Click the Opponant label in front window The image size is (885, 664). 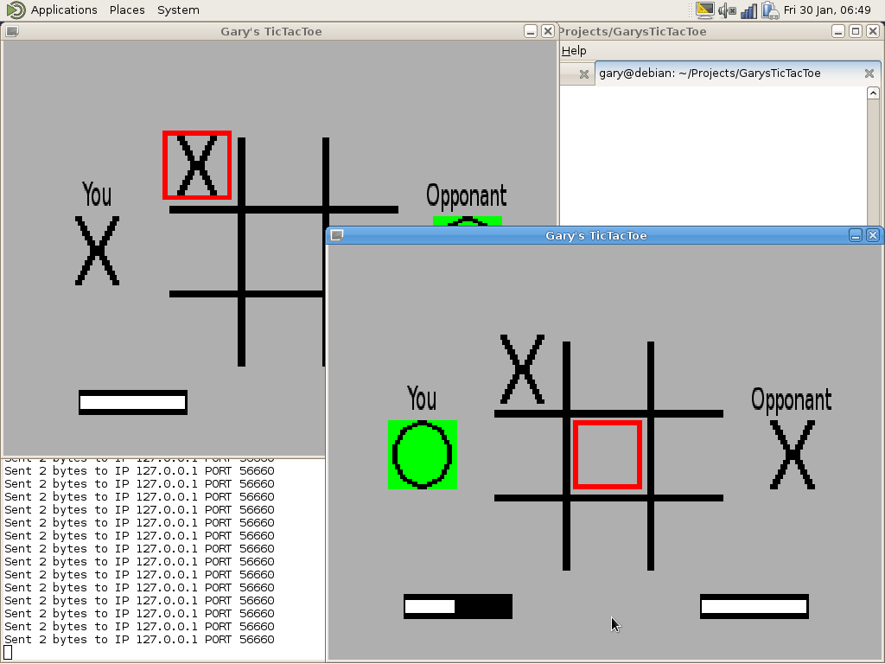[x=792, y=399]
